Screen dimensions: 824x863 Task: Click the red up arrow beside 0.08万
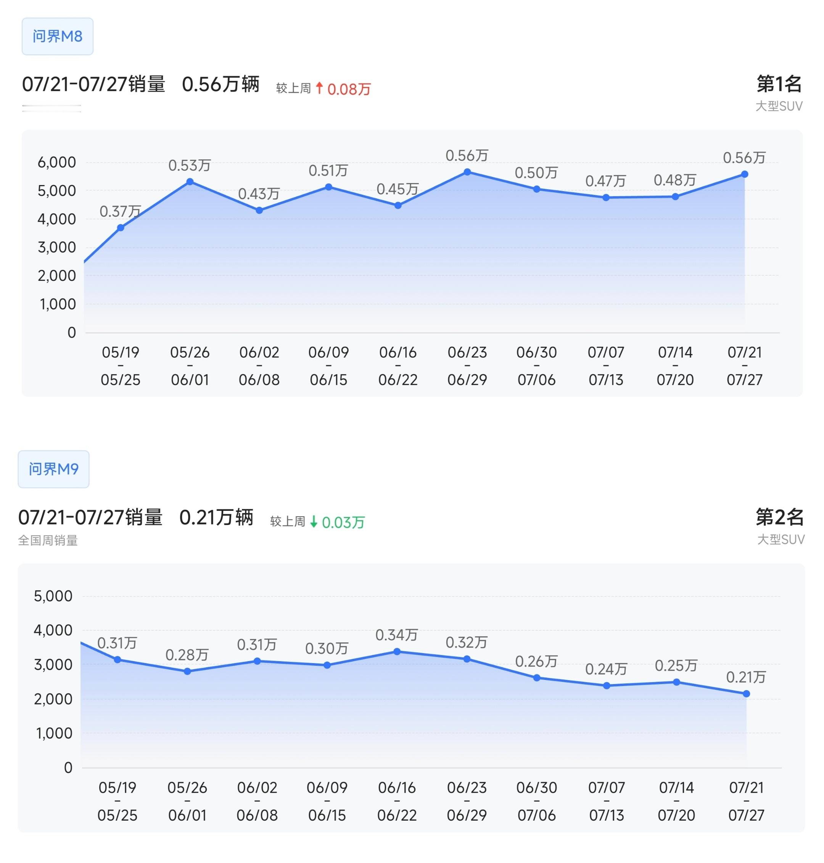(x=319, y=88)
